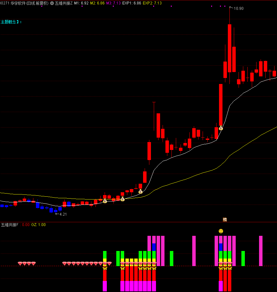Click the M1: 6.92 value
277x292 pixels.
81,3
